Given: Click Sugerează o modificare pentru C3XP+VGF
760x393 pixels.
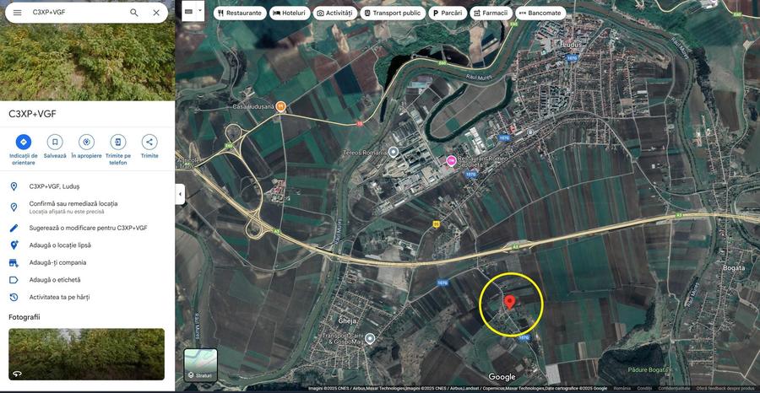Looking at the screenshot, I should click(87, 228).
